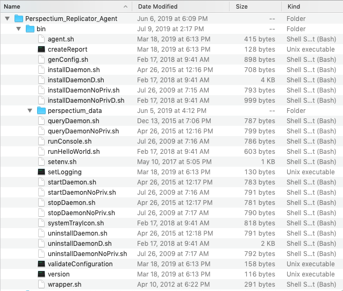Select the perspectium_data folder name
Viewport: 343px width, 291px height.
click(x=75, y=111)
